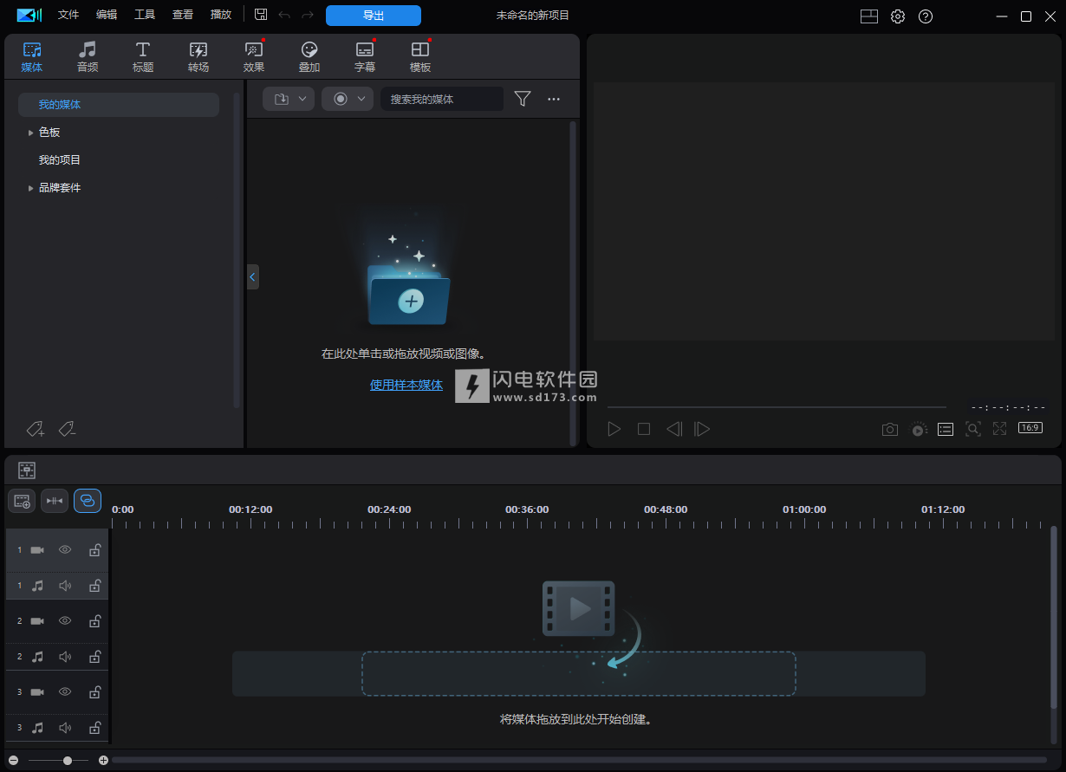Click the save project floppy disk icon
Image resolution: width=1066 pixels, height=772 pixels.
(261, 15)
